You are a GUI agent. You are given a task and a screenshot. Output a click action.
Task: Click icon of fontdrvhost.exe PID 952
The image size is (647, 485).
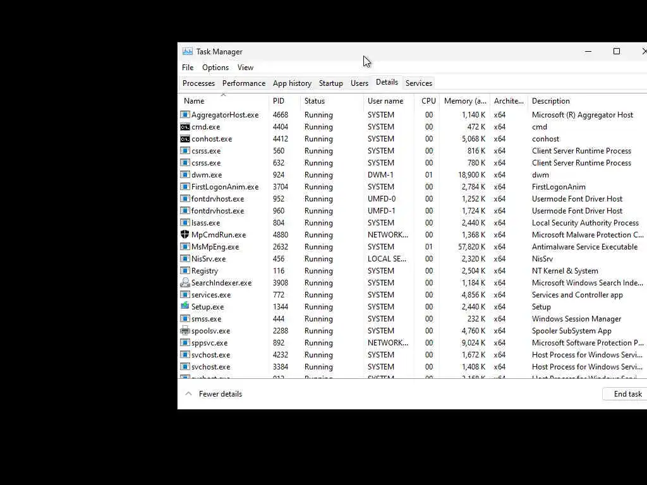coord(185,198)
